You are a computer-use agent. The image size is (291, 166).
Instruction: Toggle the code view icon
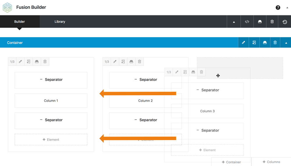click(x=247, y=22)
